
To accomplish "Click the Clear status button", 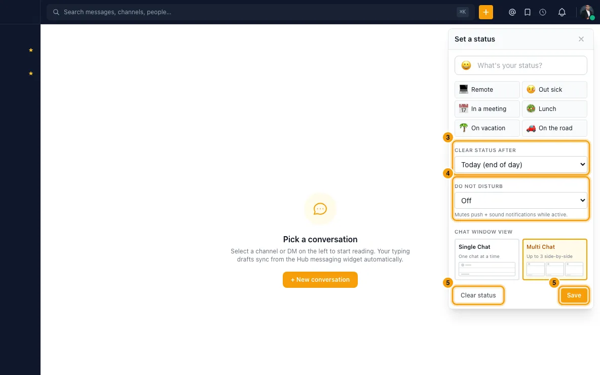I will [478, 295].
